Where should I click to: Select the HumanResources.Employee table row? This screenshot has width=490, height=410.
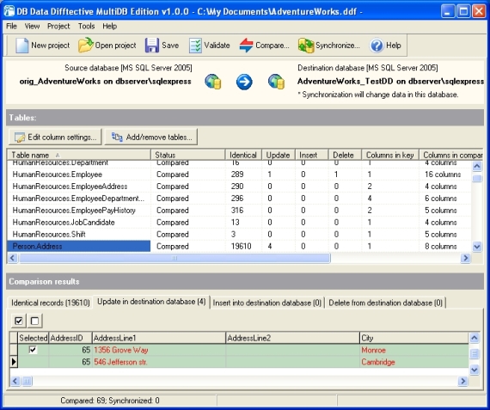click(x=239, y=174)
